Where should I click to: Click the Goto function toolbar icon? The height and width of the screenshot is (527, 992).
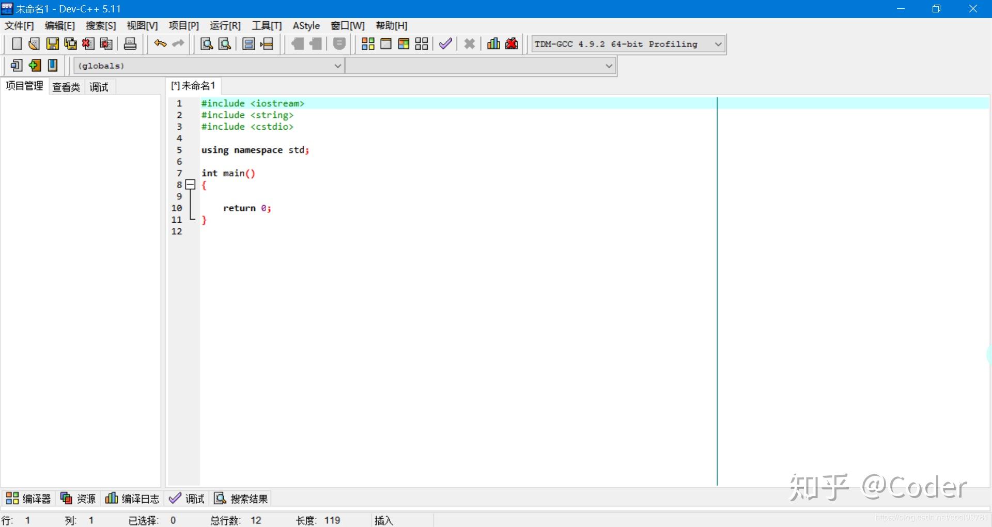click(x=249, y=44)
